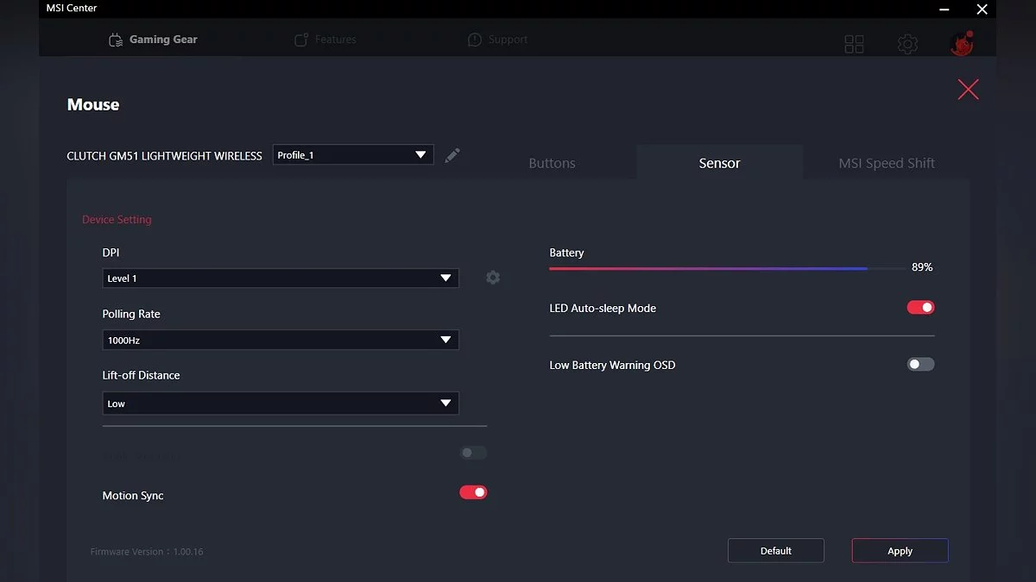Screen dimensions: 1036x582
Task: Click the Default button to reset settings
Action: (775, 551)
